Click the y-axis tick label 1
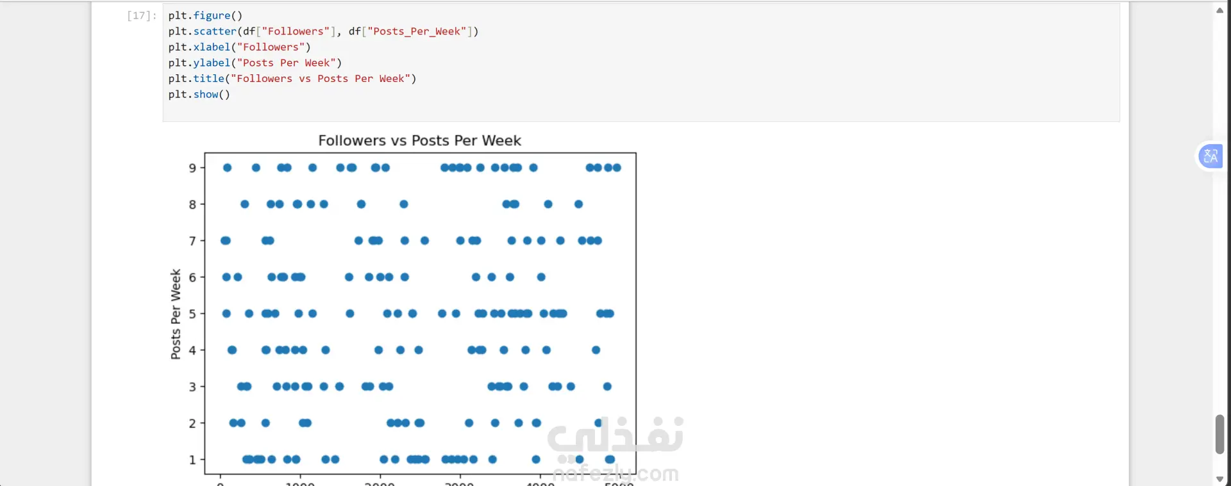The image size is (1231, 486). click(x=192, y=460)
